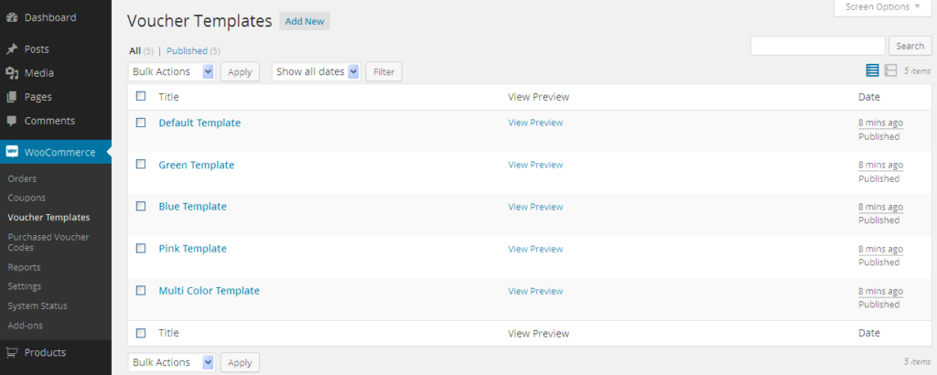937x375 pixels.
Task: Check the Default Template checkbox
Action: [141, 123]
